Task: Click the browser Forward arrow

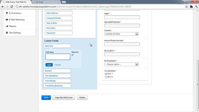Action: pyautogui.click(x=7, y=7)
